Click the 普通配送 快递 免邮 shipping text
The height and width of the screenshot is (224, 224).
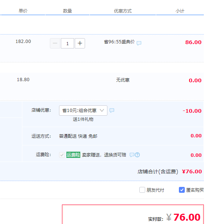(78, 136)
